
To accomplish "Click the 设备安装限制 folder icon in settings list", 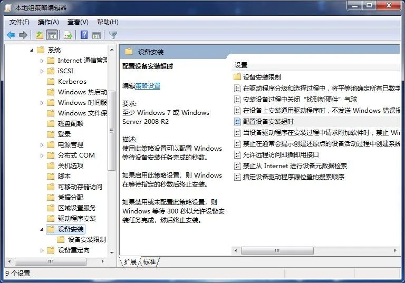I will point(237,77).
